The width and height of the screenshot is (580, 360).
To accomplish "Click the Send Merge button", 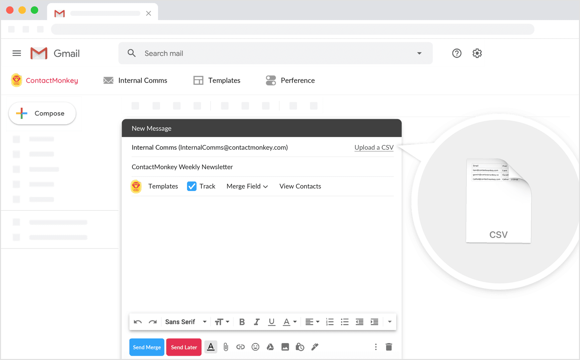I will 147,347.
